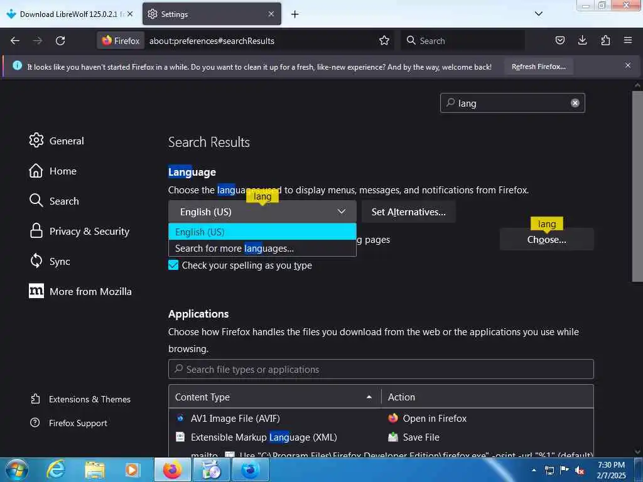Open Windows Explorer folder from taskbar
This screenshot has height=482, width=643.
point(95,469)
